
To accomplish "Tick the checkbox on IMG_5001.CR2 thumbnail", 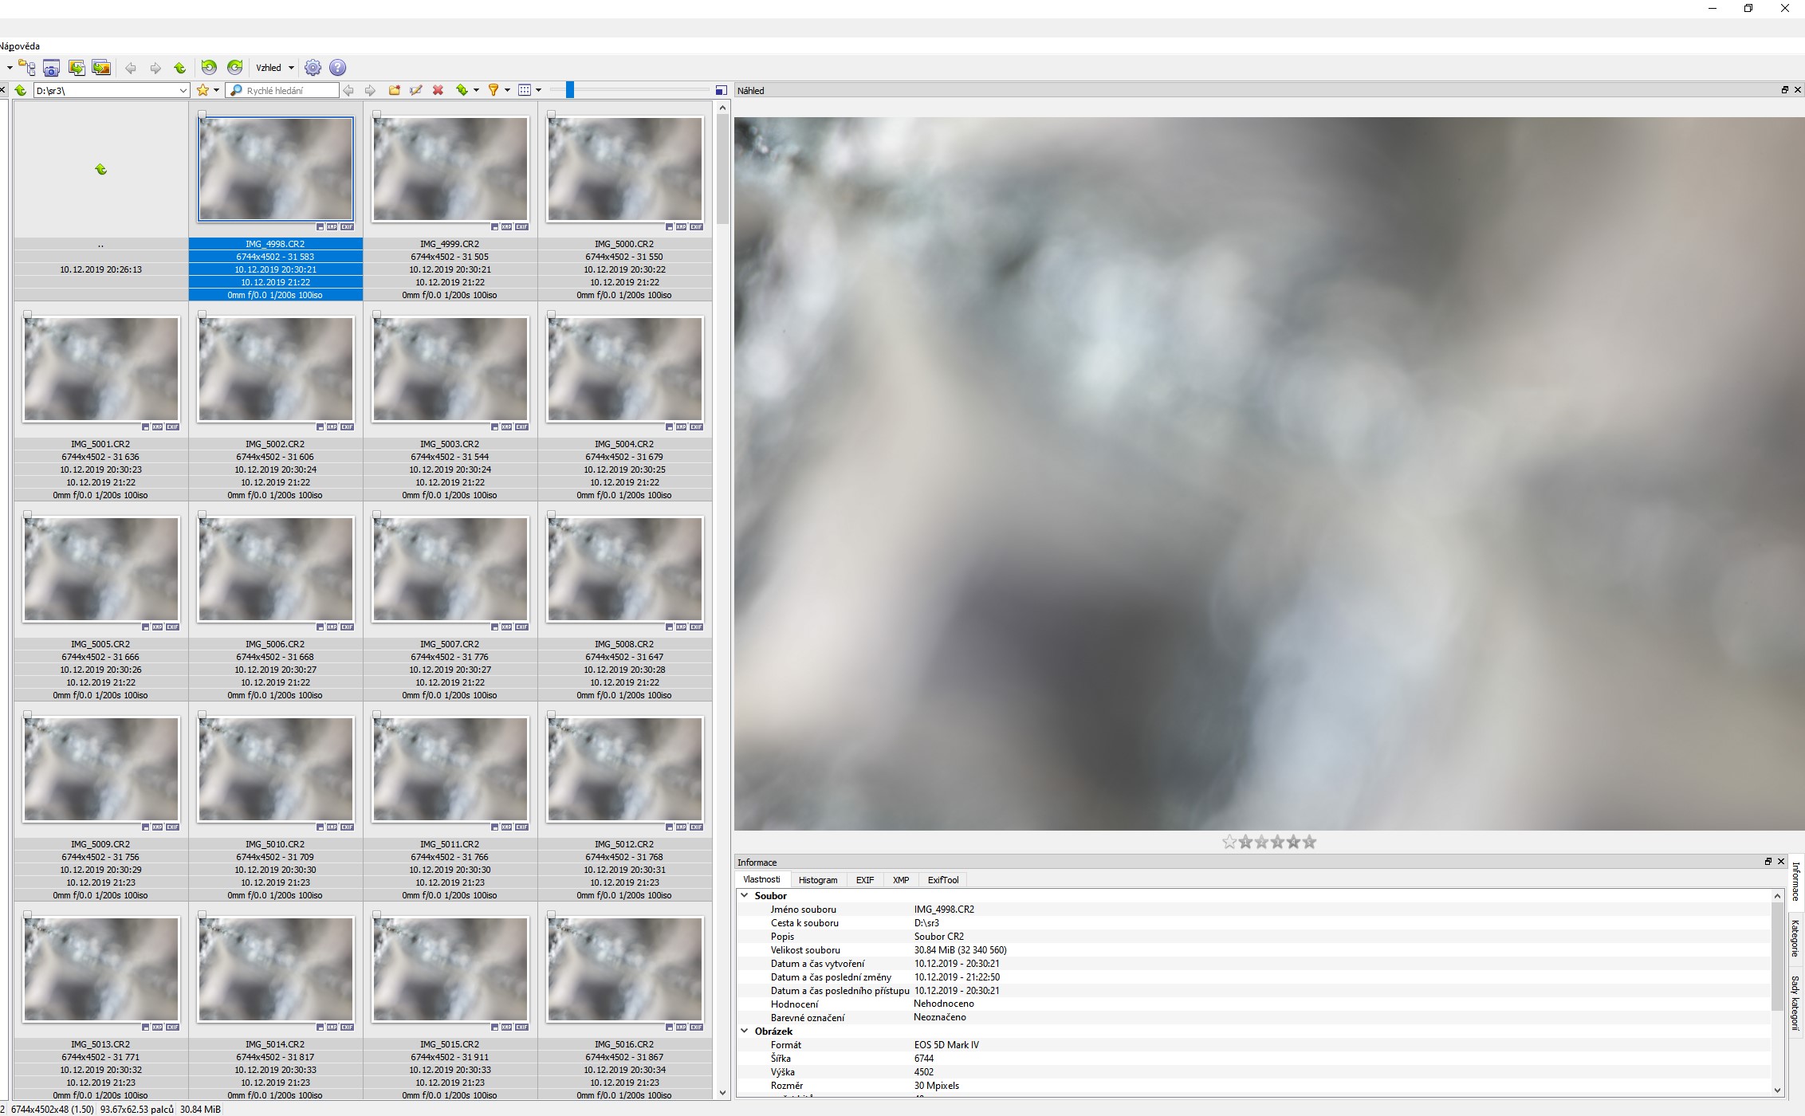I will pyautogui.click(x=28, y=315).
